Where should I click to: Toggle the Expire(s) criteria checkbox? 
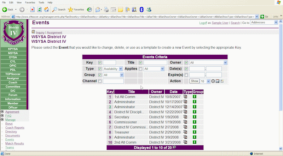pos(186,75)
